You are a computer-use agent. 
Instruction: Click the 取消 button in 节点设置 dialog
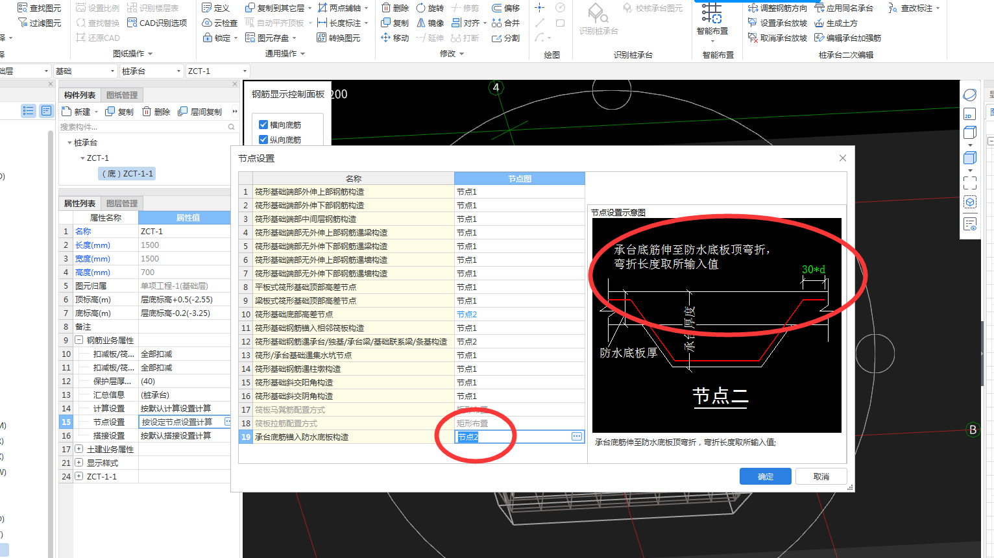click(x=821, y=476)
